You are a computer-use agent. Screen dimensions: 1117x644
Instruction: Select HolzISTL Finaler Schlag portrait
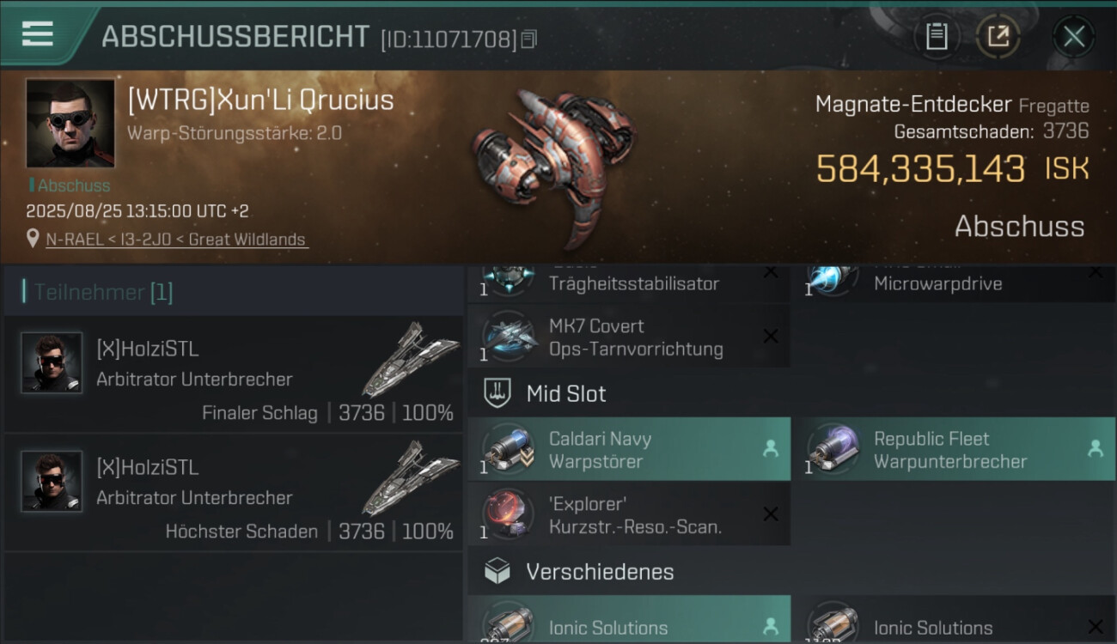click(52, 362)
